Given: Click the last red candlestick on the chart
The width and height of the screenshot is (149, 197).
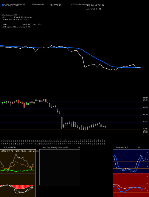Looking at the screenshot, I should (105, 127).
